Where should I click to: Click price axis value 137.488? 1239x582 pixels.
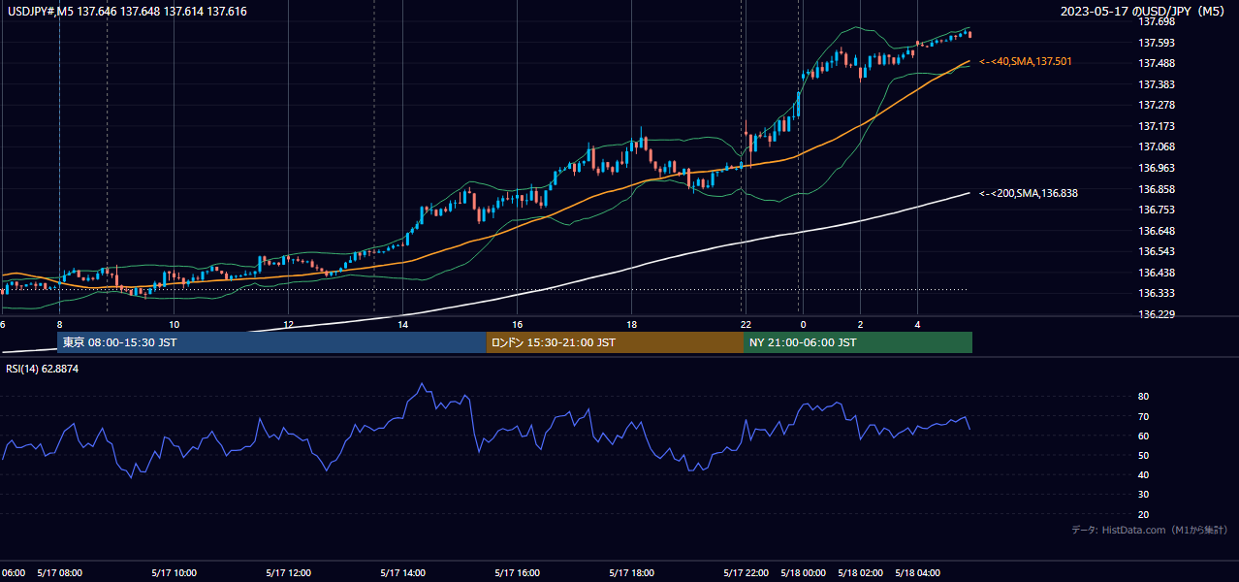point(1156,63)
